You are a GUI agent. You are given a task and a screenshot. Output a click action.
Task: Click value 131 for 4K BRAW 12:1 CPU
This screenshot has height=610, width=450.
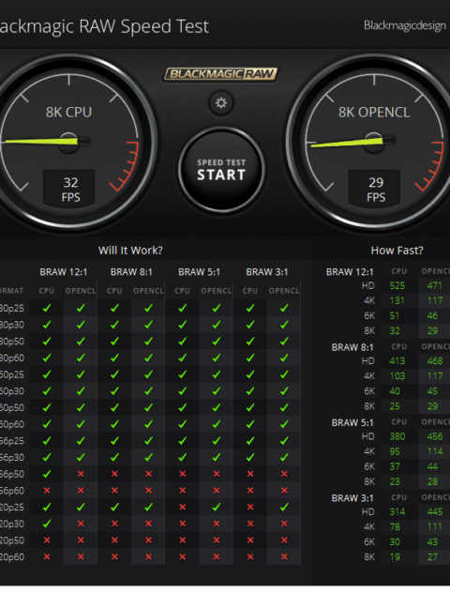point(397,300)
